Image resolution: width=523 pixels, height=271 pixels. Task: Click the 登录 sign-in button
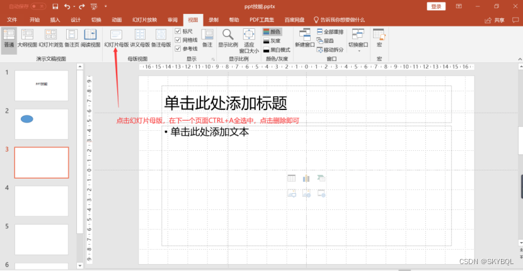[x=436, y=6]
